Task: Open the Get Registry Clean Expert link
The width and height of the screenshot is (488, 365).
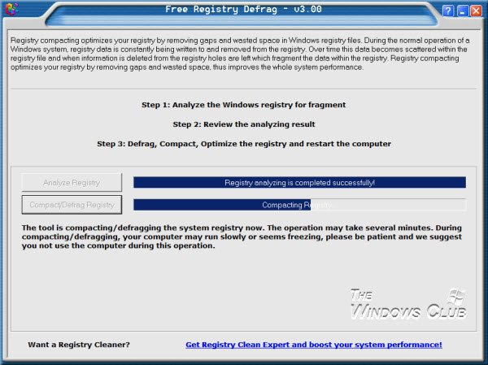Action: tap(314, 345)
